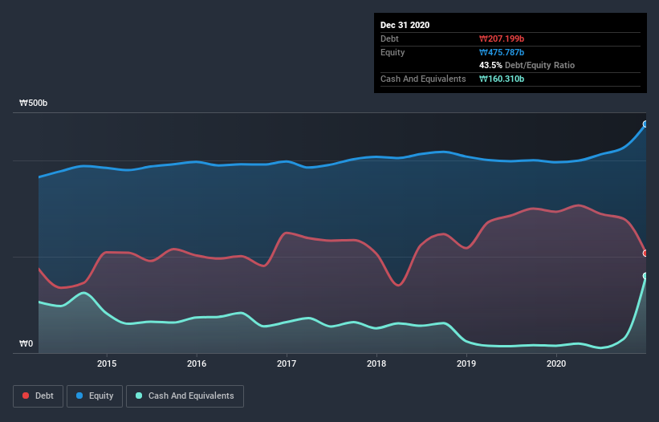This screenshot has height=422, width=659.
Task: Click the ₩0 y-axis label
Action: [x=26, y=343]
